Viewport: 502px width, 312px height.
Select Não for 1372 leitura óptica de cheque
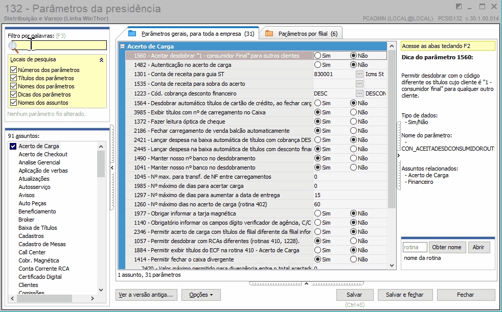[353, 122]
